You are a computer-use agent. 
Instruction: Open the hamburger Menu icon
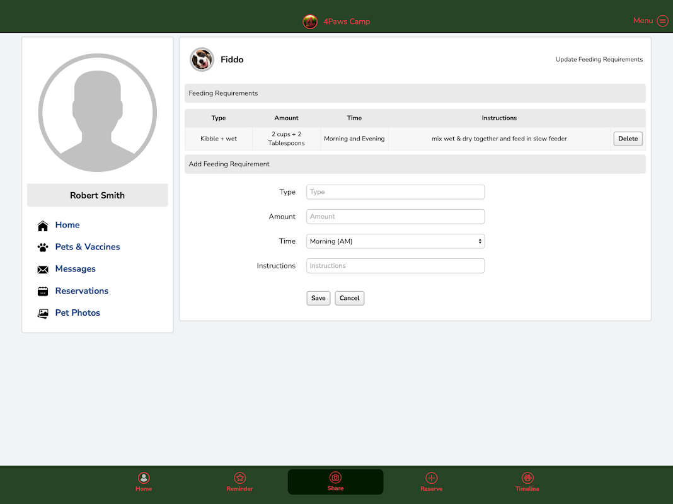point(663,21)
